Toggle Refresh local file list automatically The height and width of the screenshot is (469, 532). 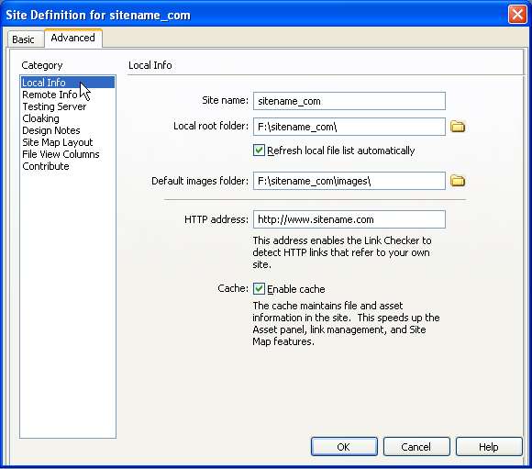pos(259,151)
